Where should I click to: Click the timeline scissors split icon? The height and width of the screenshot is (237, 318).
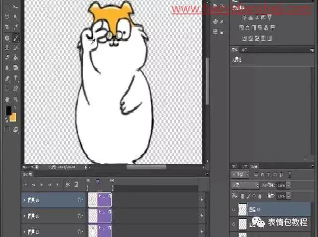tap(68, 184)
